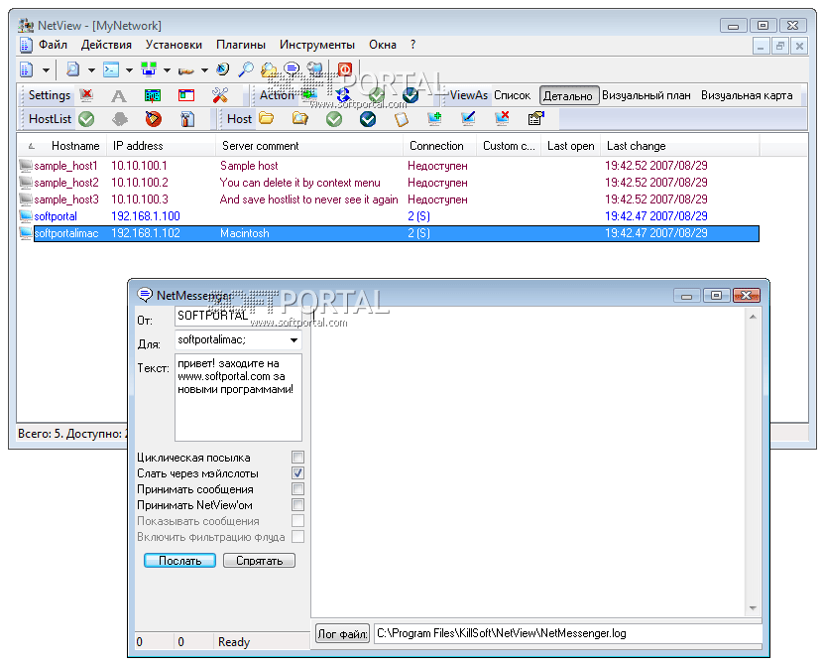Enable the Принимать сообщения checkbox

click(x=297, y=488)
